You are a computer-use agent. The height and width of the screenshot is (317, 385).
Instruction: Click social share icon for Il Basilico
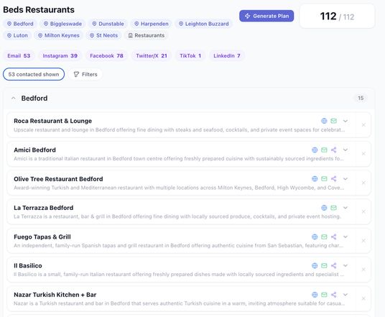pos(333,265)
